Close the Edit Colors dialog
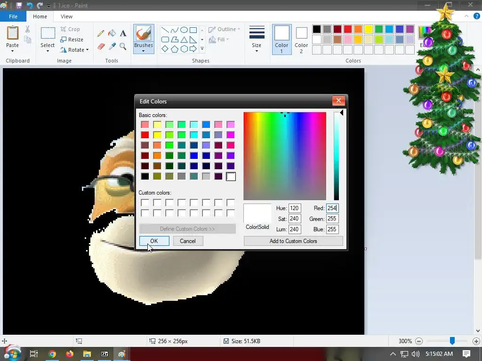Viewport: 482px width, 361px height. point(338,101)
